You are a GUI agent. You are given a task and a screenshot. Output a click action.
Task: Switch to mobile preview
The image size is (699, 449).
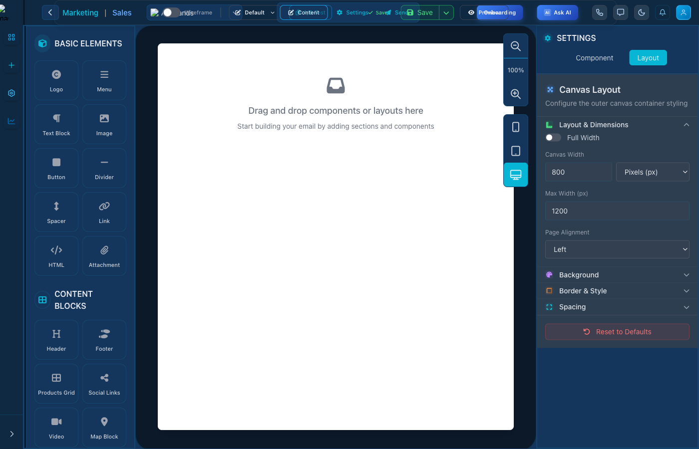[x=516, y=127]
